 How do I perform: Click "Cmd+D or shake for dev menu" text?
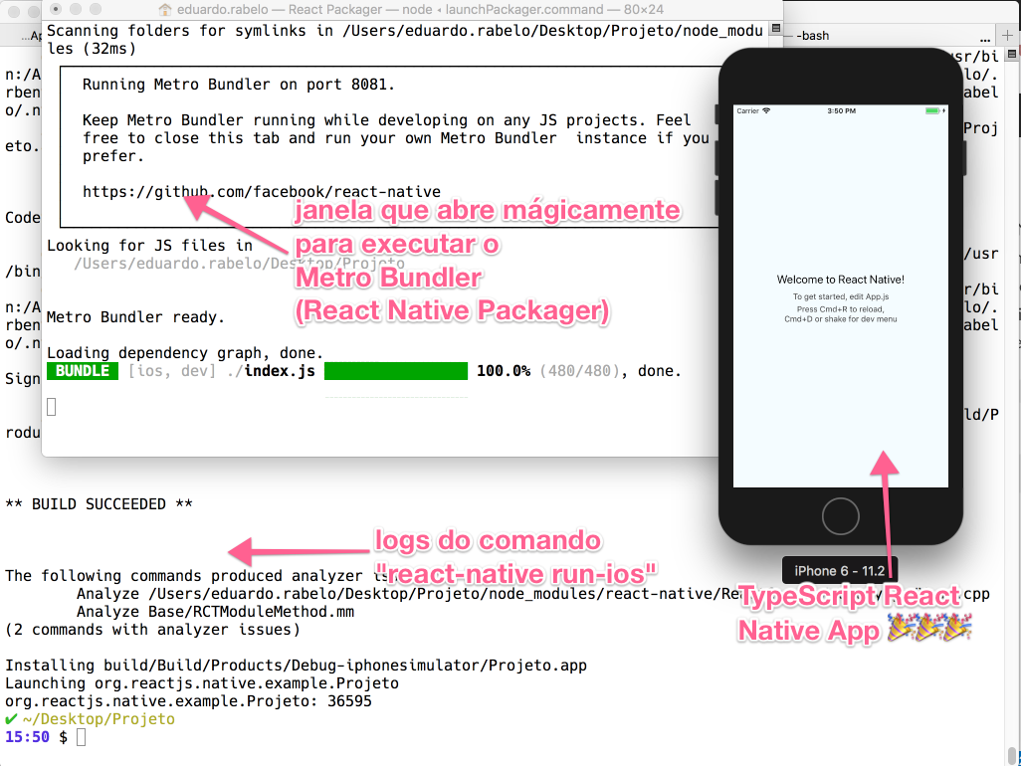(841, 319)
